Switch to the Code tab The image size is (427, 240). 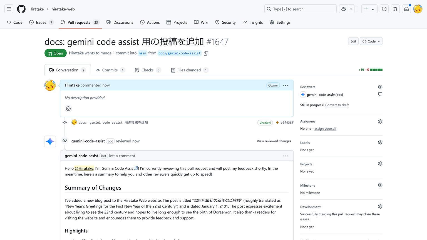(14, 22)
